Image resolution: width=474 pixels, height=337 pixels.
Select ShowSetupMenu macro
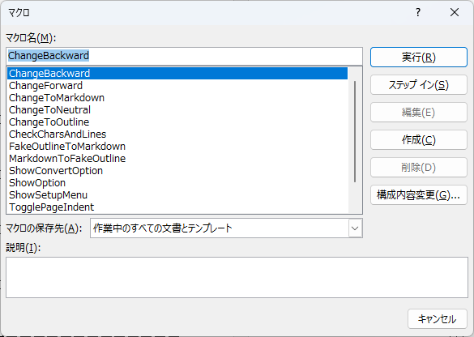pyautogui.click(x=177, y=195)
